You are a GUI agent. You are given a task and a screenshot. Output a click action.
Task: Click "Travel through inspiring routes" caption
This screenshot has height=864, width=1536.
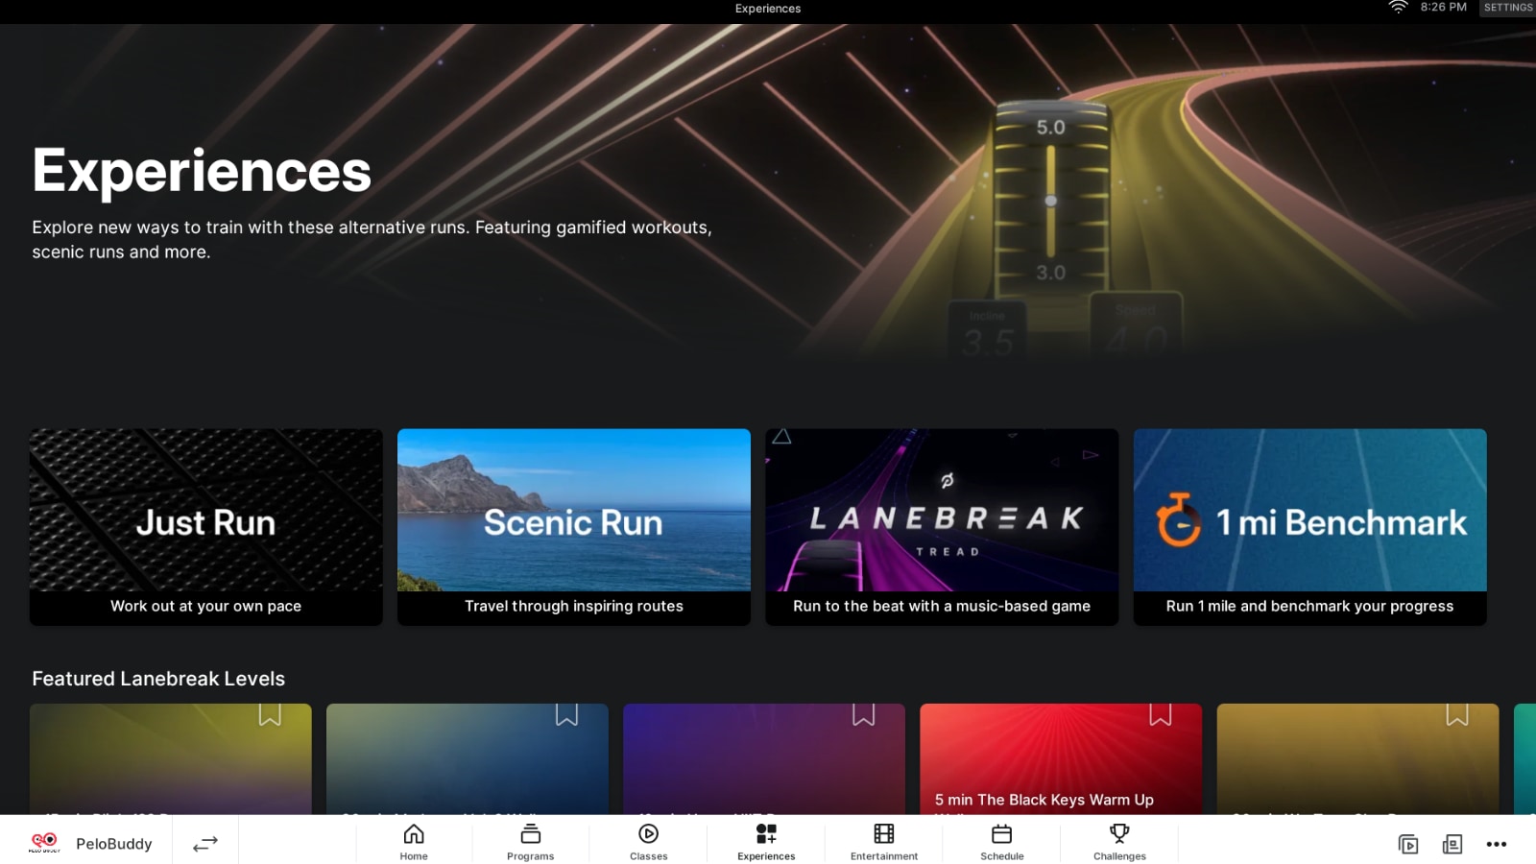tap(574, 606)
